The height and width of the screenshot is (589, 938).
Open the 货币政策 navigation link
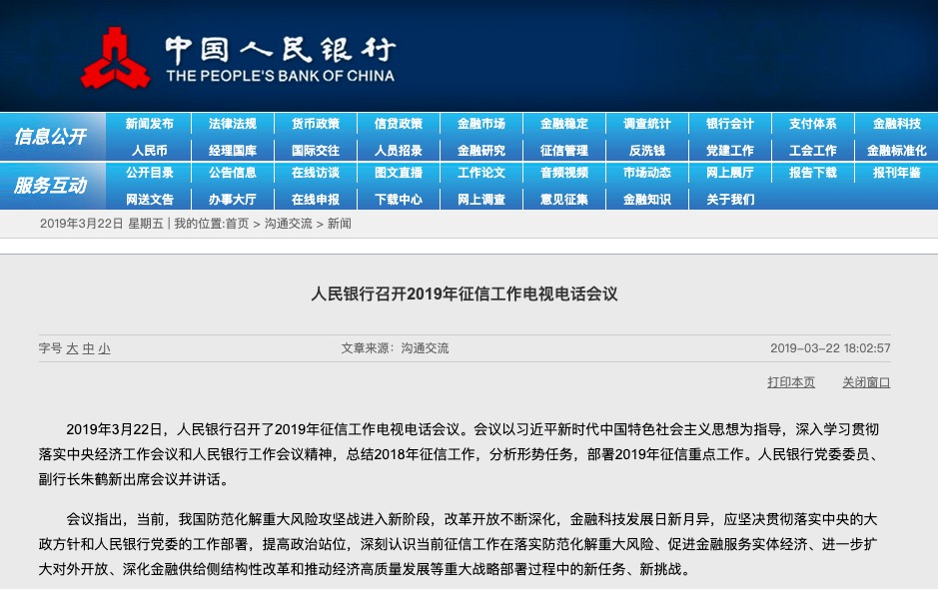point(316,124)
